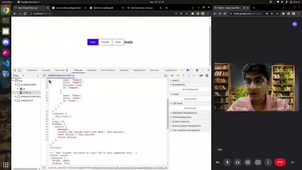Image resolution: width=302 pixels, height=170 pixels.
Task: Open the Memory tab
Action: (x=124, y=70)
